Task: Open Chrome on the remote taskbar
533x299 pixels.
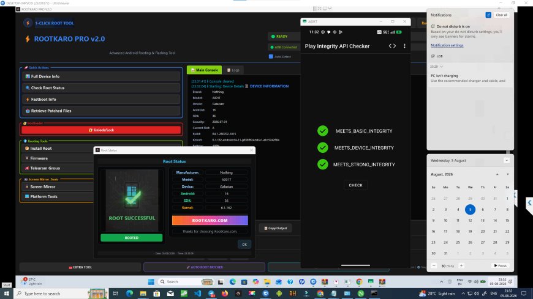Action: coord(359,282)
